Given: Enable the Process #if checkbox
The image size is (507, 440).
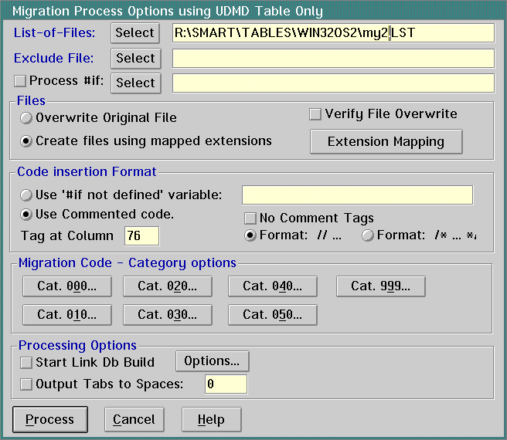Looking at the screenshot, I should click(x=21, y=81).
